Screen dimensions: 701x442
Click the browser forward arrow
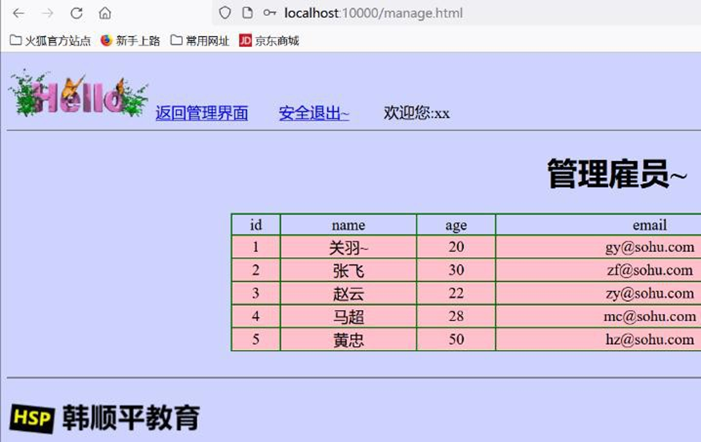47,14
